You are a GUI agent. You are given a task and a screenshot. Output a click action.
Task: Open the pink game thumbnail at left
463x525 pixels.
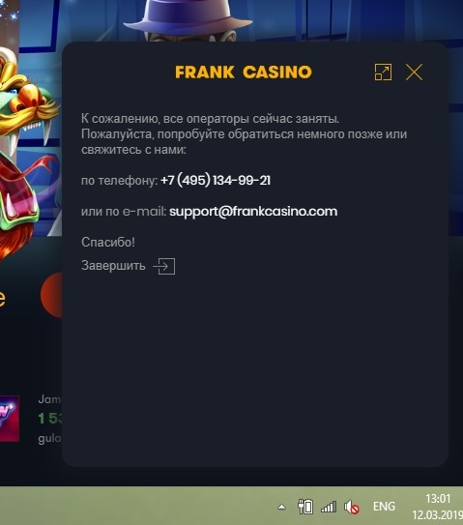coord(10,419)
